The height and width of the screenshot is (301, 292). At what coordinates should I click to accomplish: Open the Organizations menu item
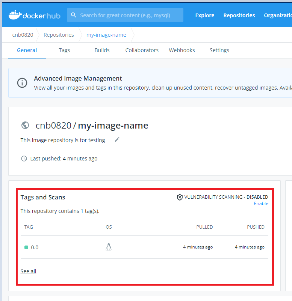tap(278, 15)
